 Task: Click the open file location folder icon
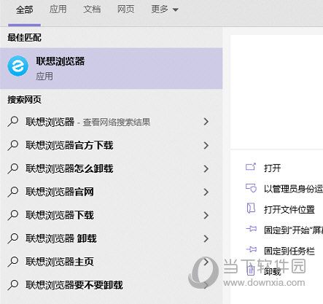251,208
